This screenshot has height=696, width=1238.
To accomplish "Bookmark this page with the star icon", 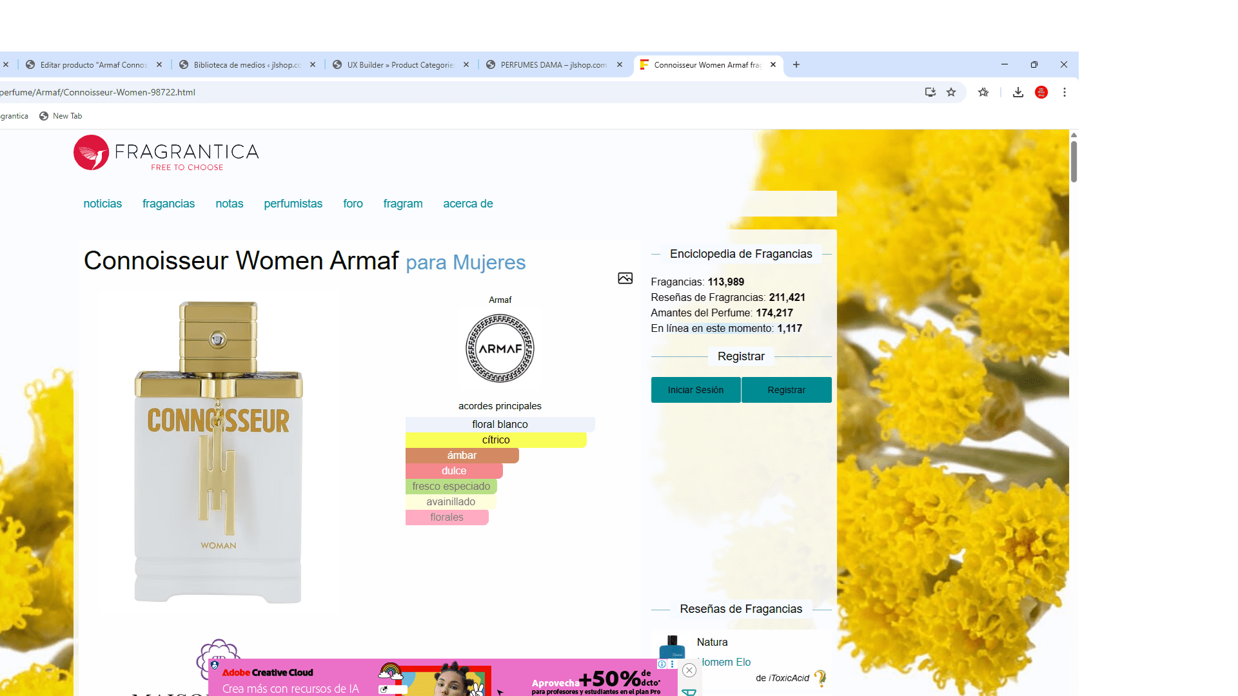I will [951, 92].
